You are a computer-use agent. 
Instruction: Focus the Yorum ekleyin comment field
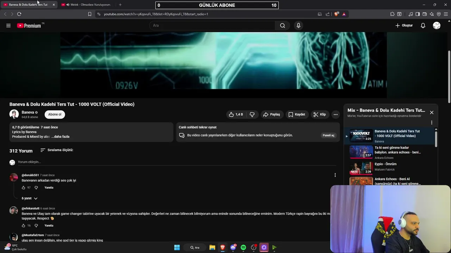176,162
